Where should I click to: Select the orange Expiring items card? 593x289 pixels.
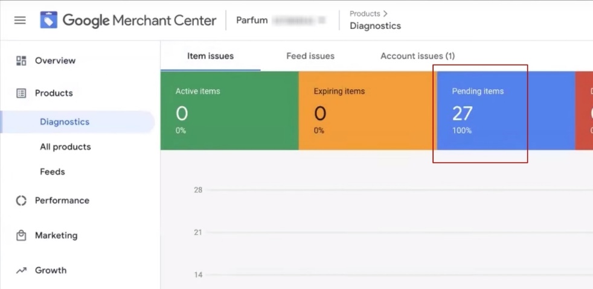[367, 111]
